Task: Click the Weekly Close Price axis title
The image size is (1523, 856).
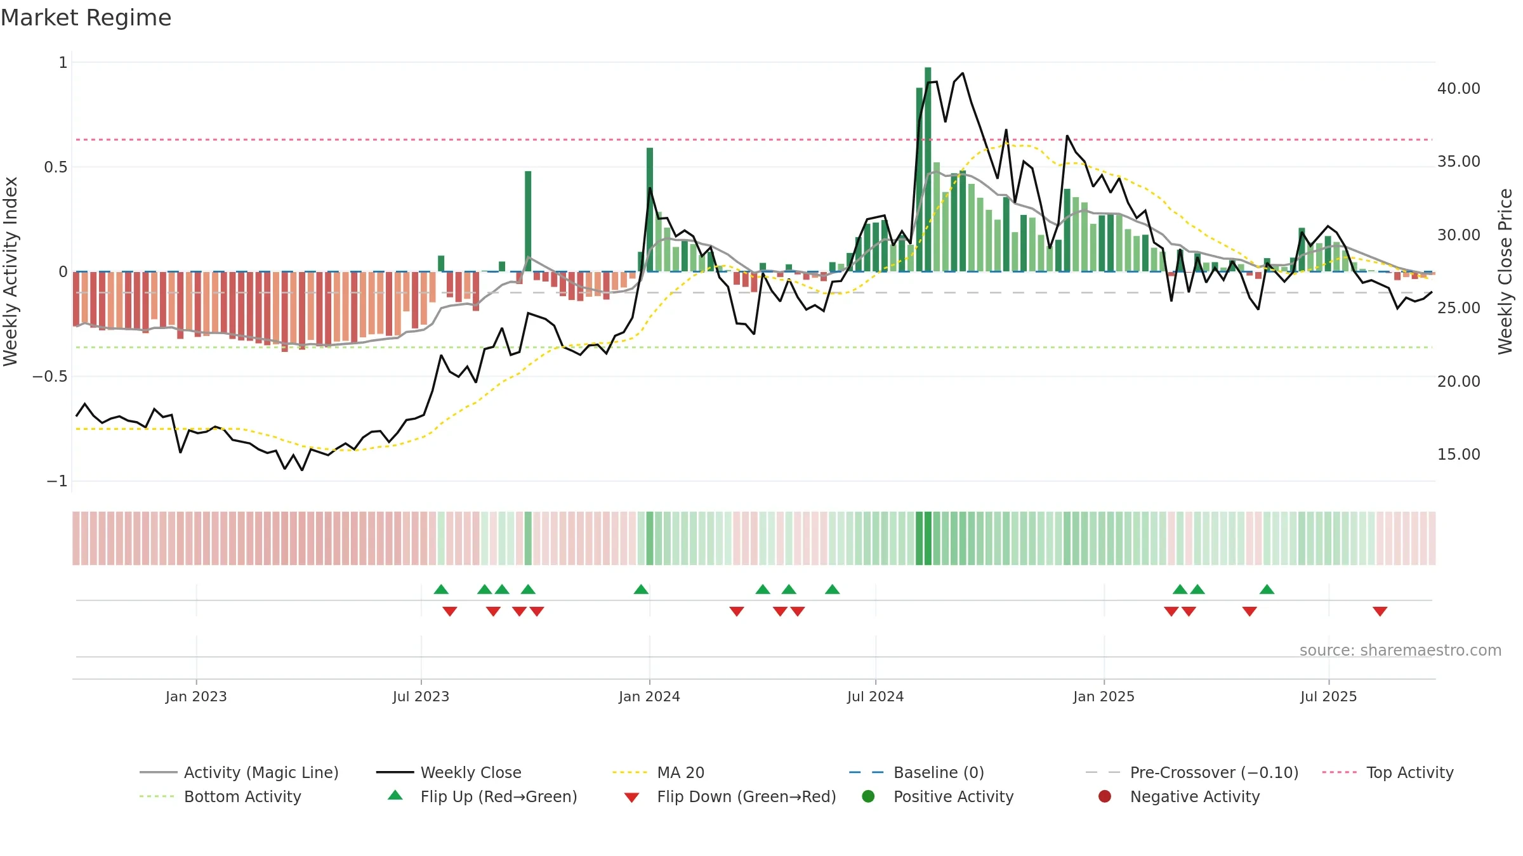Action: pyautogui.click(x=1505, y=271)
